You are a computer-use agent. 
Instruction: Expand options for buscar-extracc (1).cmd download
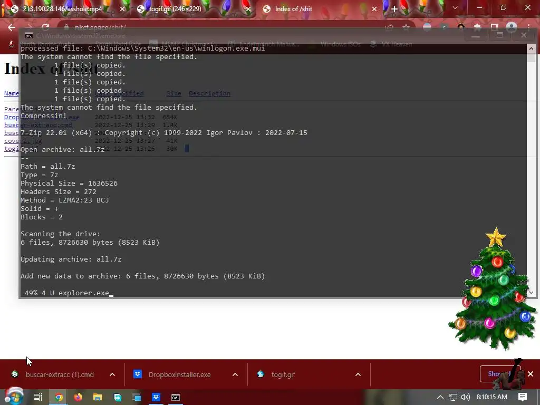coord(112,374)
